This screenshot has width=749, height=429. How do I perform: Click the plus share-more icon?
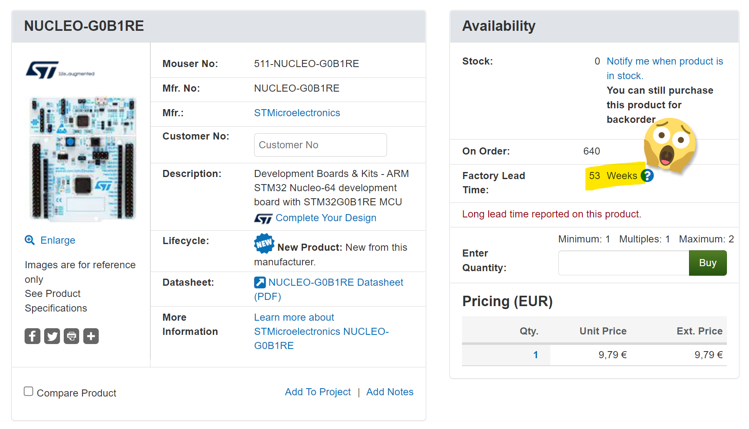(x=91, y=336)
